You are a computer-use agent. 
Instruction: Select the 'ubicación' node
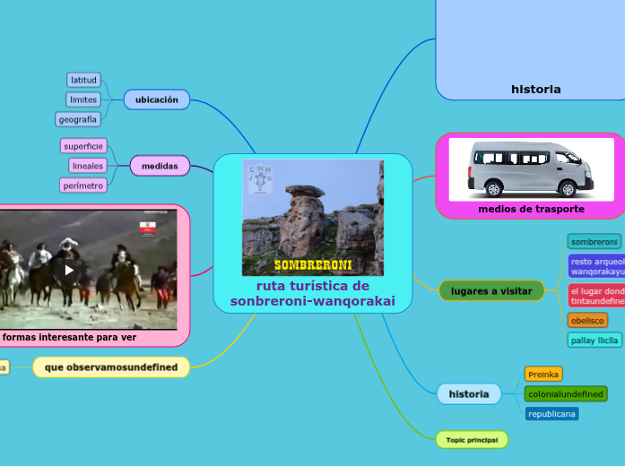point(157,99)
